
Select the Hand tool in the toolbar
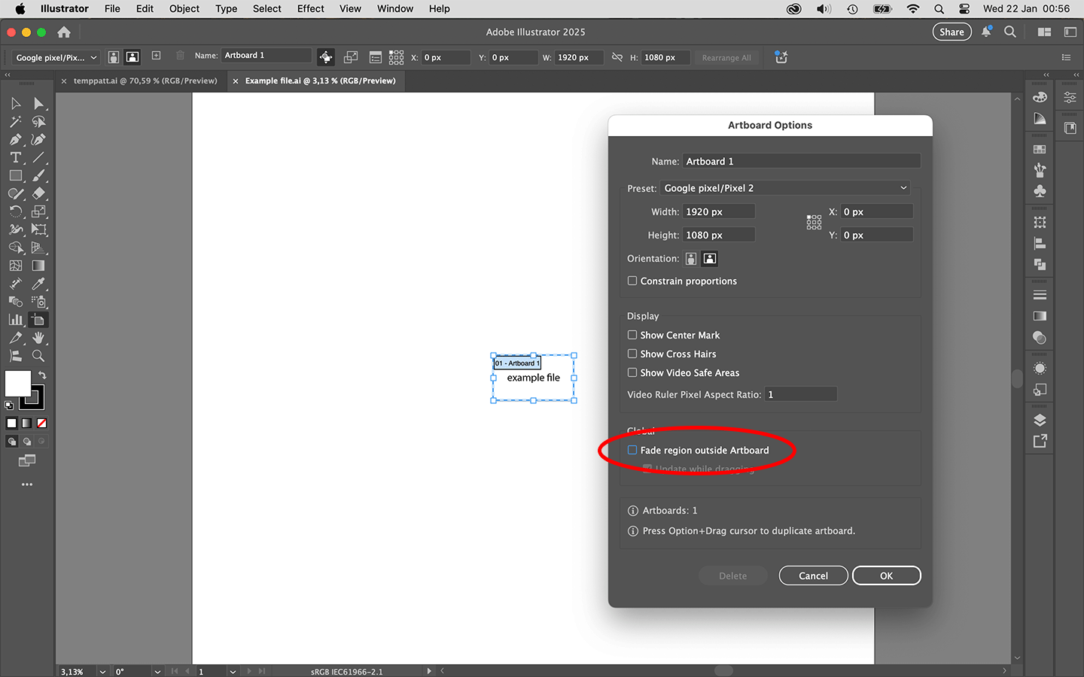pos(39,338)
